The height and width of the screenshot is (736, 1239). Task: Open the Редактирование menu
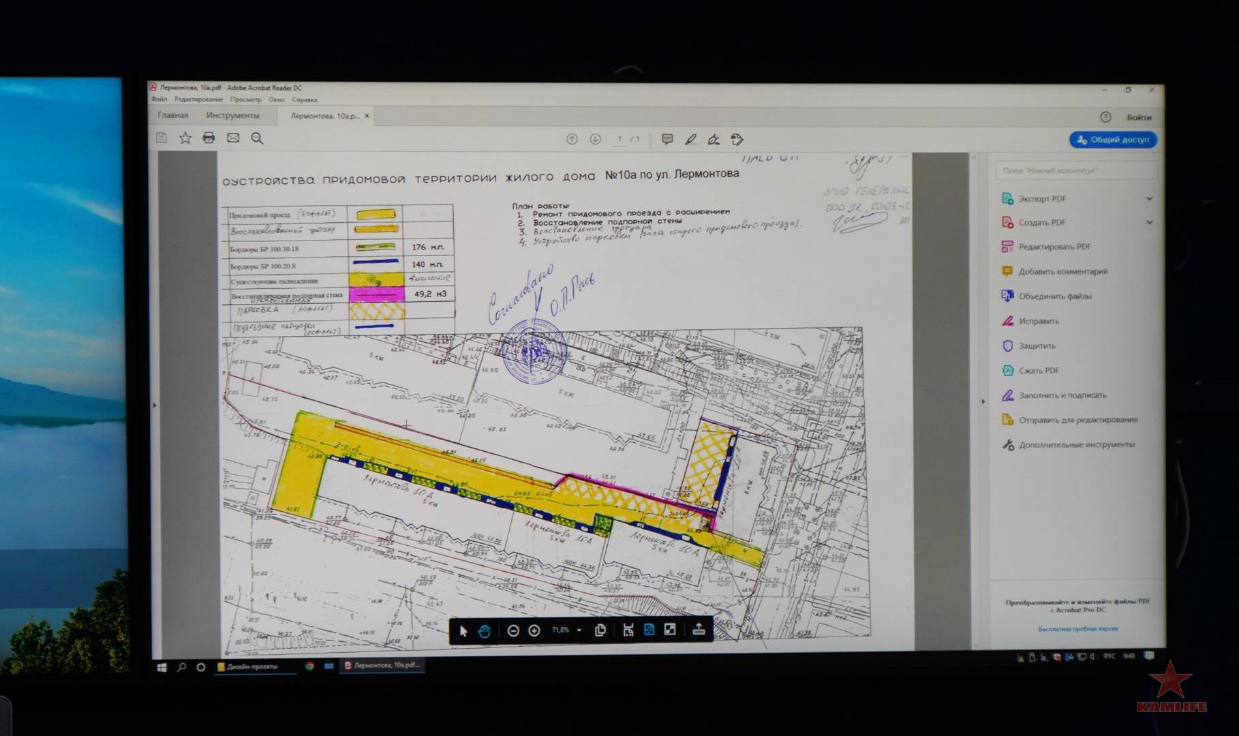point(198,99)
